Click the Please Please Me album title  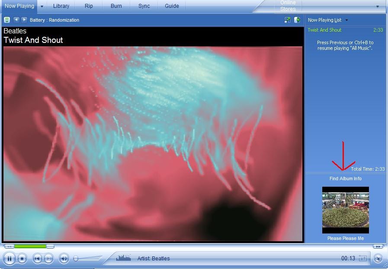(x=346, y=238)
